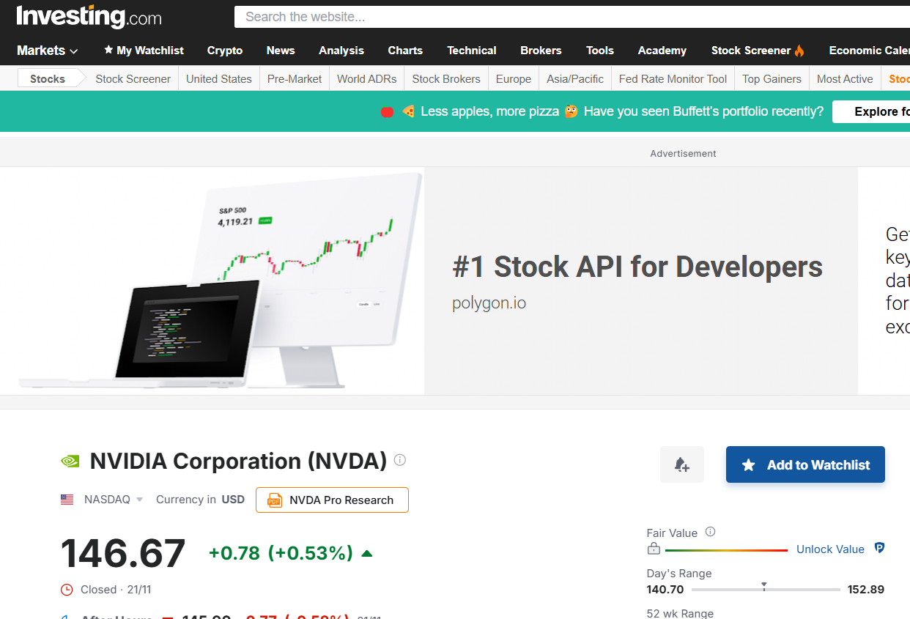910x619 pixels.
Task: Click the flame icon next to Stock Screener
Action: (x=799, y=51)
